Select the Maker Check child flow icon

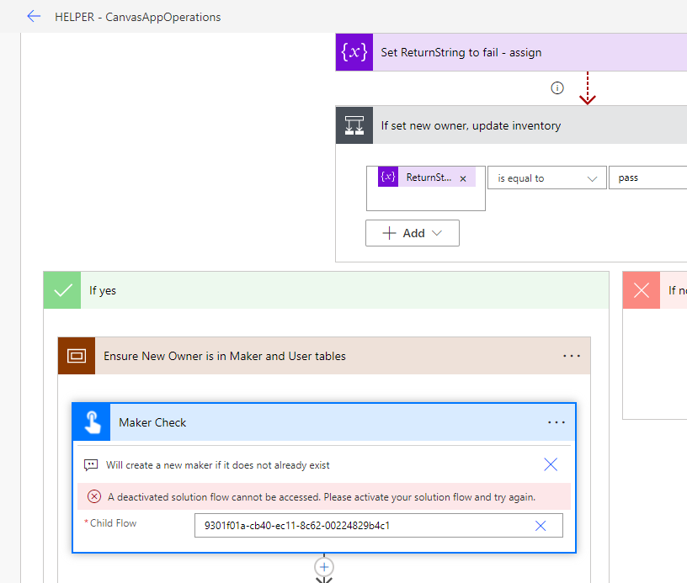[x=90, y=421]
